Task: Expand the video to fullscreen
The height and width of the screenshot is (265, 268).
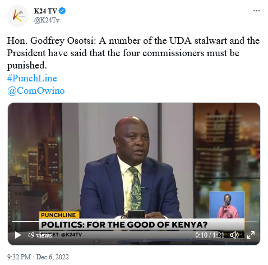Action: (251, 235)
